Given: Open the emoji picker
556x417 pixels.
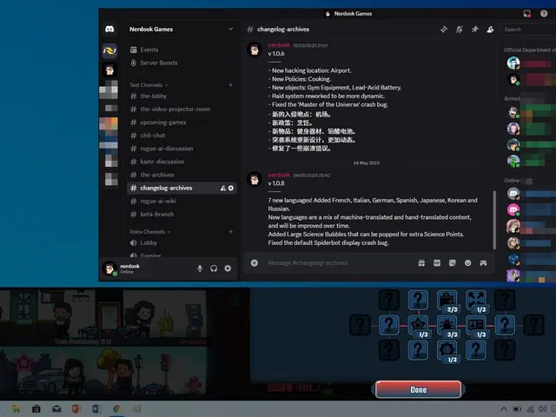Looking at the screenshot, I should [x=467, y=263].
